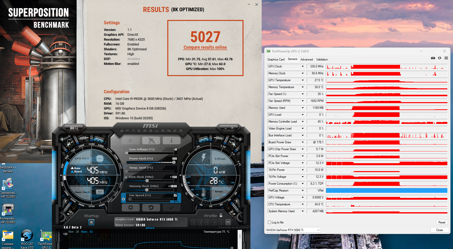Viewport: 453px width, 249px height.
Task: Toggle the fan speed Auto mode
Action: pyautogui.click(x=176, y=201)
